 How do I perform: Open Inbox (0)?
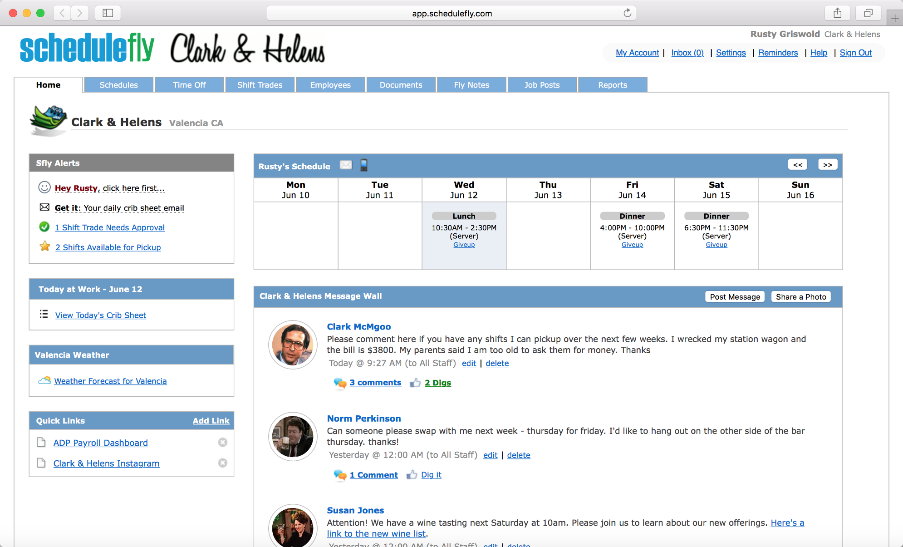point(687,53)
